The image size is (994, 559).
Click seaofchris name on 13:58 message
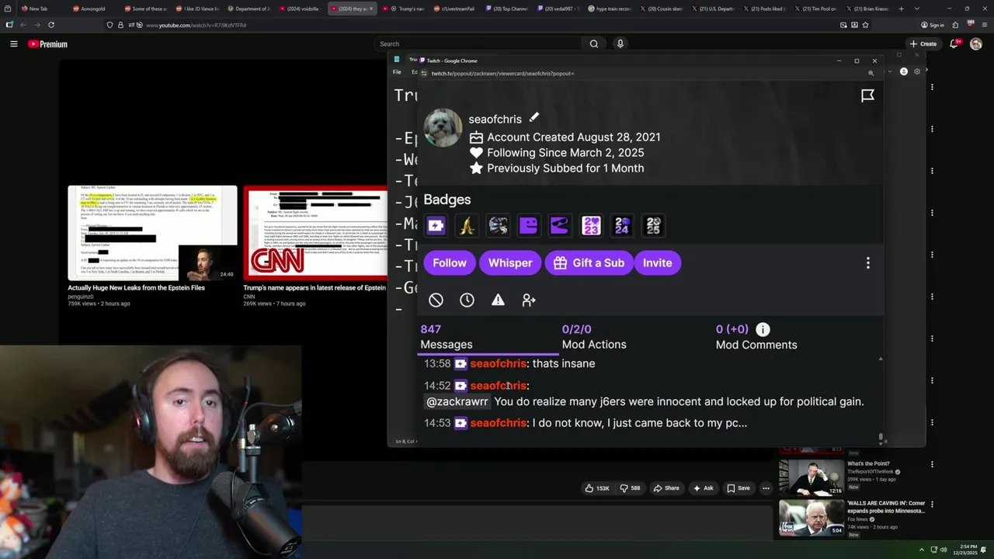tap(498, 363)
